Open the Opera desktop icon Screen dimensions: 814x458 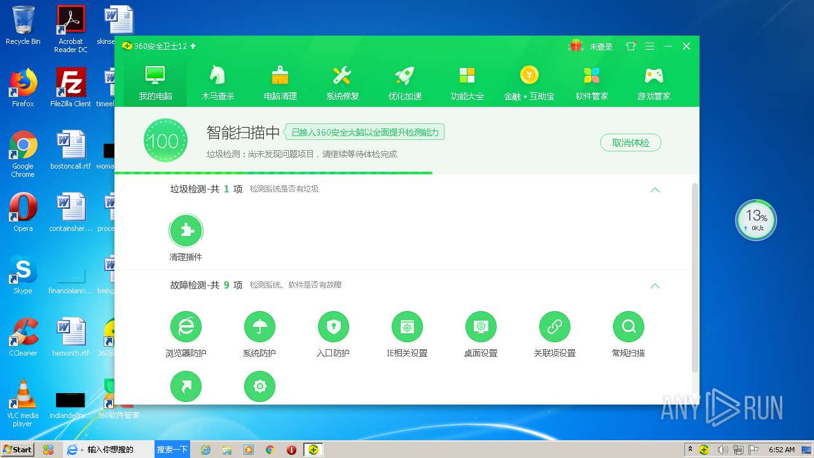coord(23,212)
